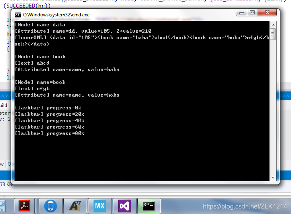Minimize the cmd.exe window
291x214 pixels.
[x=242, y=13]
